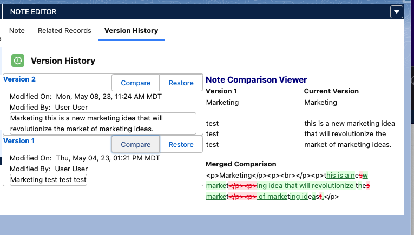The image size is (414, 235).
Task: Switch to the Note tab
Action: (x=17, y=31)
